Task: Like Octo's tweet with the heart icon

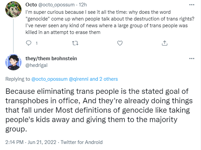Action: (x=120, y=43)
